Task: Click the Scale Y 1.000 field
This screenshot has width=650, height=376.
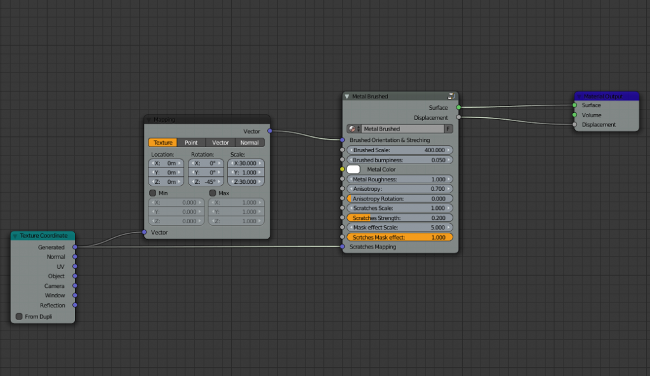Action: [x=246, y=172]
